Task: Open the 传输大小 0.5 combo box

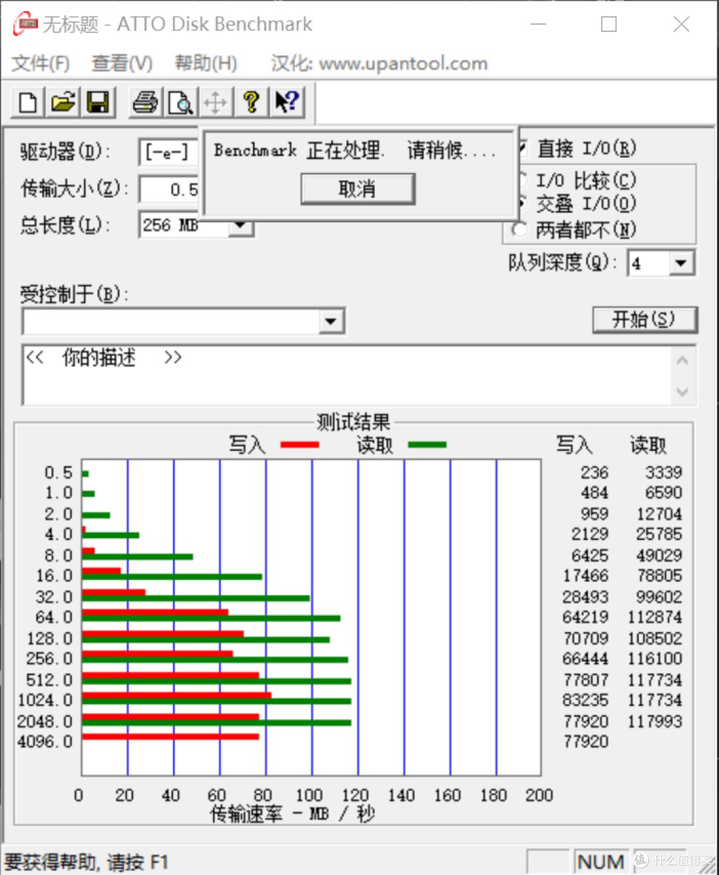Action: (169, 189)
